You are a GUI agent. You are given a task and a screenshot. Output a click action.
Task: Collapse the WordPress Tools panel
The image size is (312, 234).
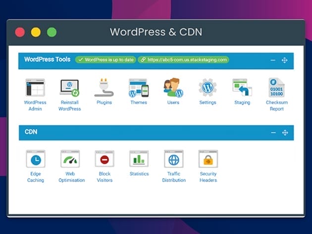273,60
